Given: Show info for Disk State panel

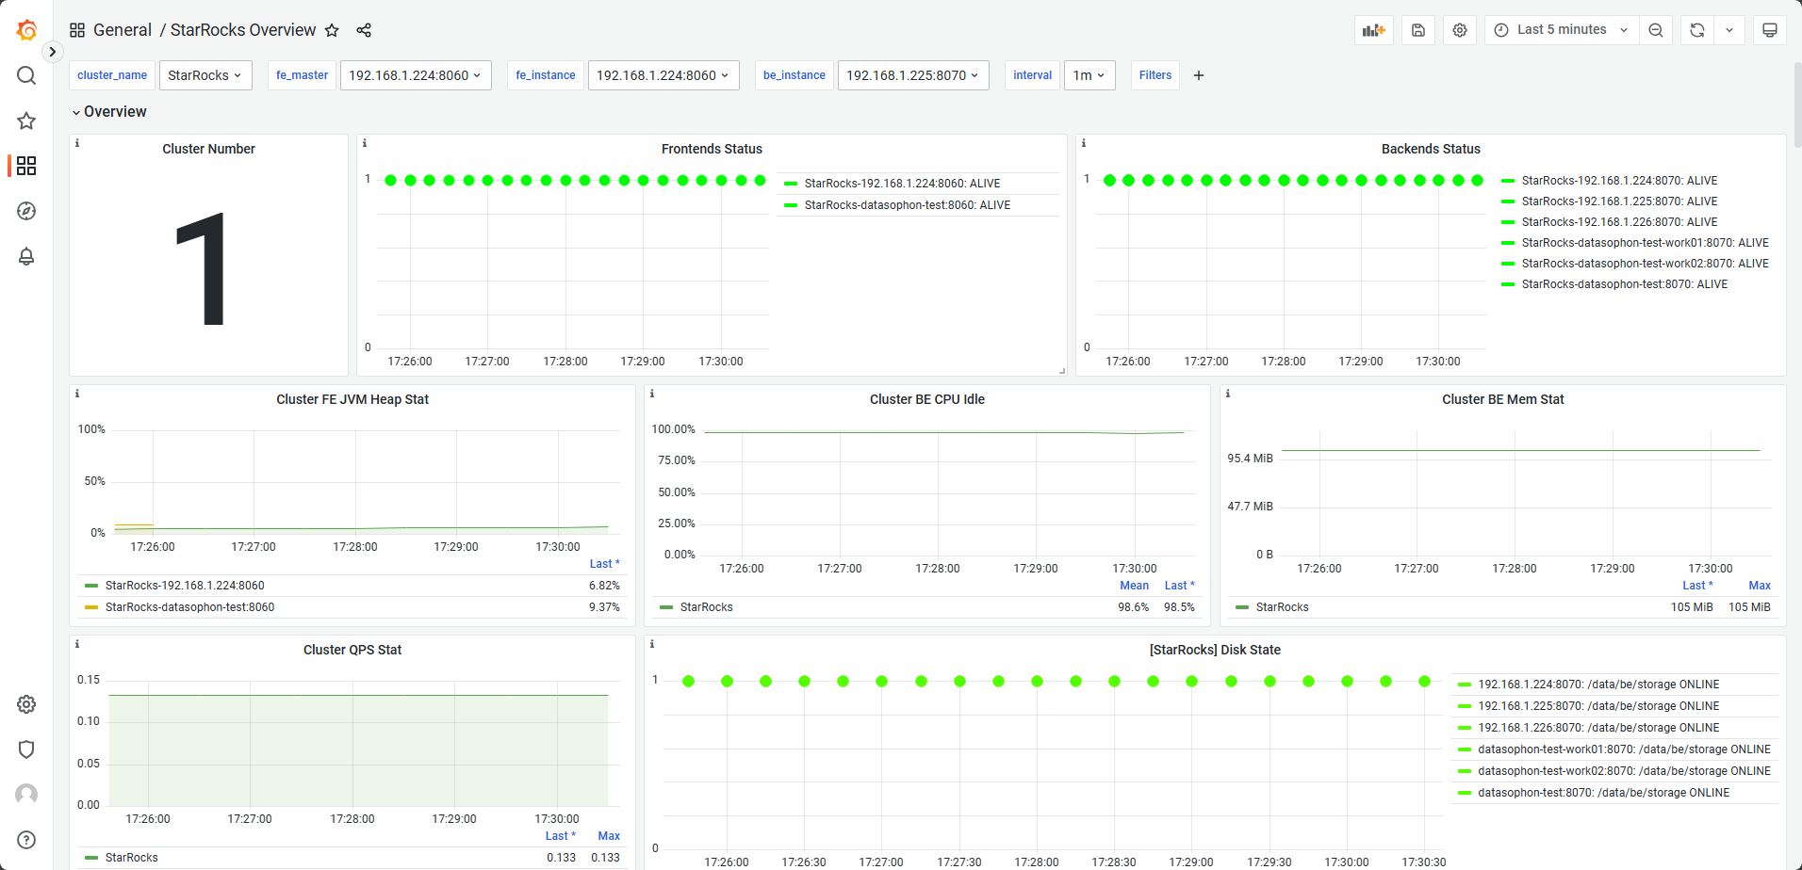Looking at the screenshot, I should (652, 644).
